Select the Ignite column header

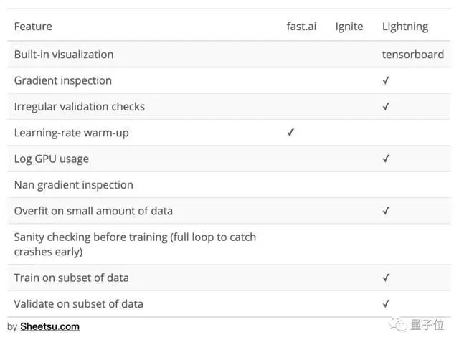[349, 27]
